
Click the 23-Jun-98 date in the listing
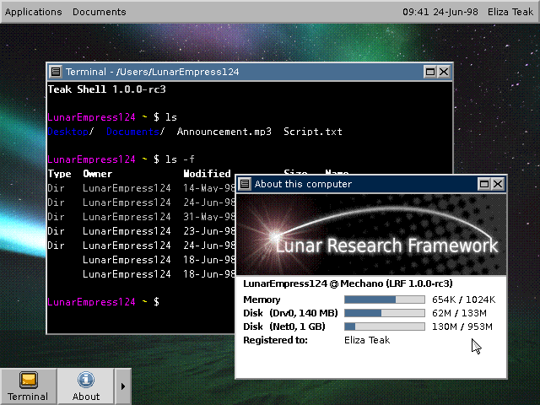pos(209,231)
